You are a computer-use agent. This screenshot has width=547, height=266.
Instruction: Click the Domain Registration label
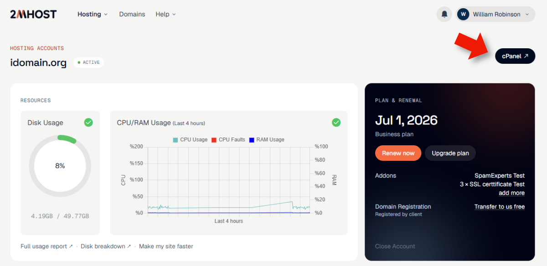(403, 206)
